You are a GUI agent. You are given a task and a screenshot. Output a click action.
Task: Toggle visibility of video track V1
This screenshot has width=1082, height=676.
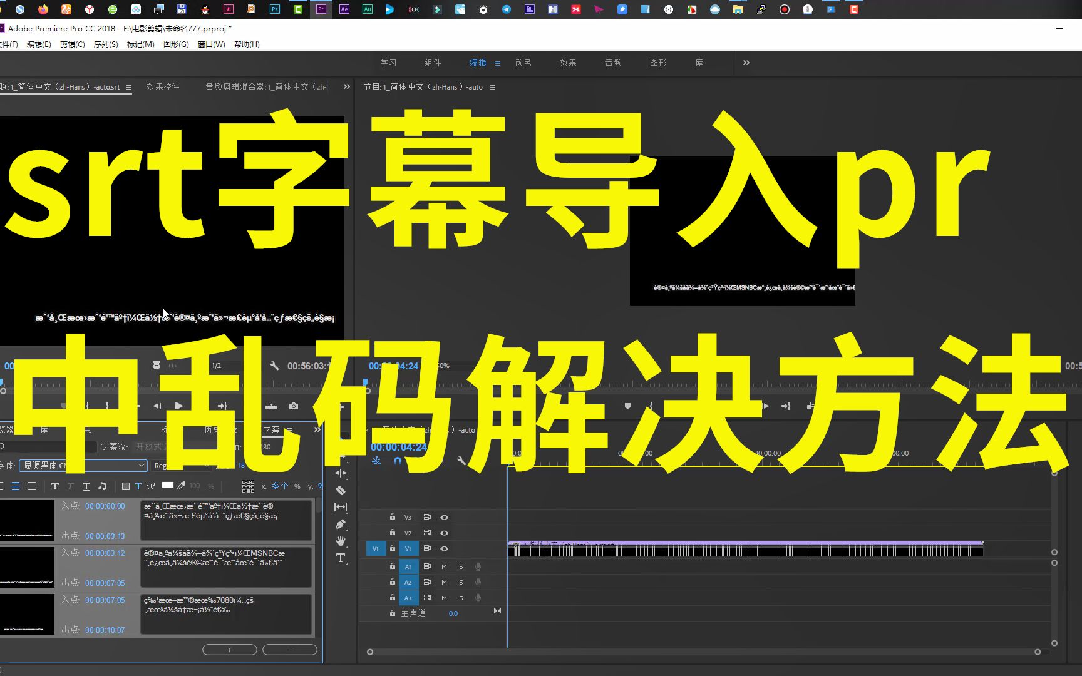pyautogui.click(x=445, y=548)
